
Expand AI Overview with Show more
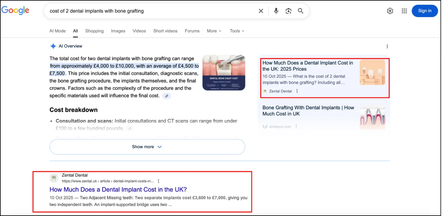click(x=147, y=147)
